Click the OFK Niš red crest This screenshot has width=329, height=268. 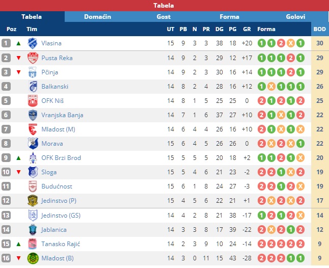(33, 101)
